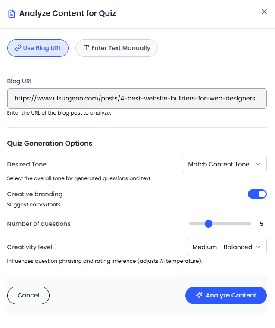Click the Creative branding label text
The image size is (275, 328).
pos(35,194)
